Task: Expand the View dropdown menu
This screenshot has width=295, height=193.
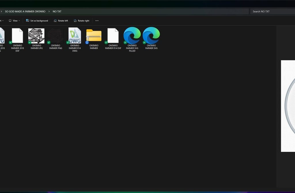Action: pyautogui.click(x=14, y=21)
